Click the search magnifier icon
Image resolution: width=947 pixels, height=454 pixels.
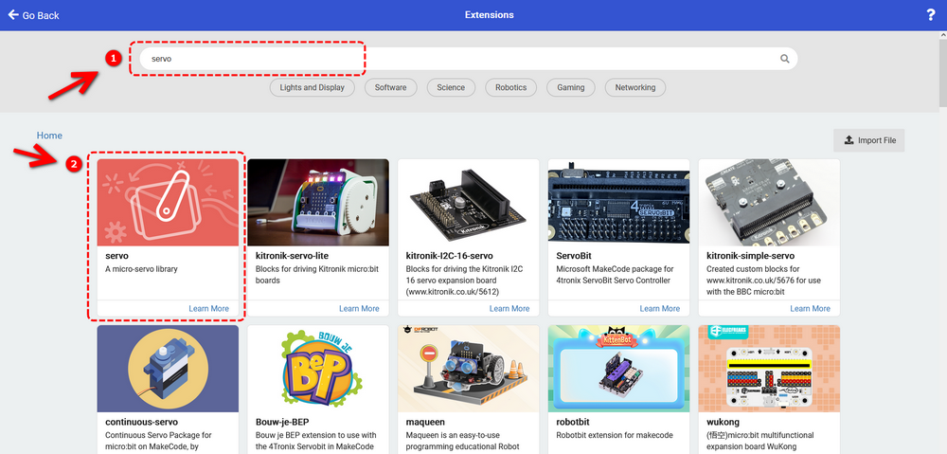point(784,59)
